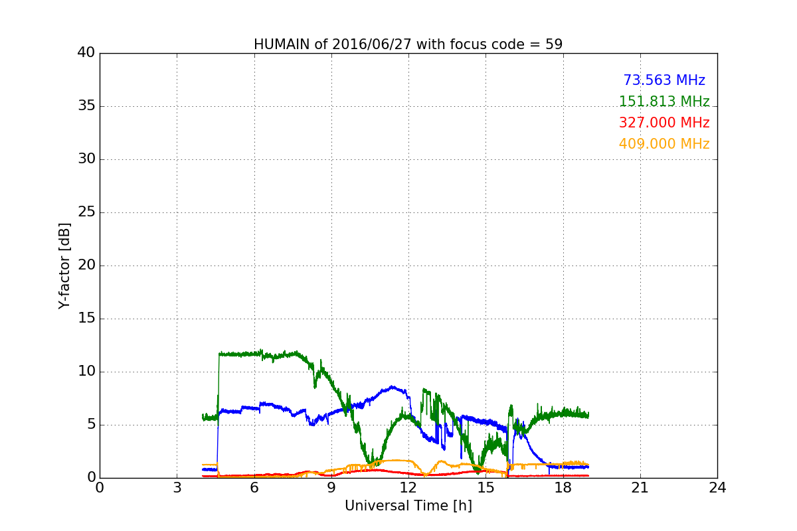This screenshot has width=797, height=531.
Task: Click the y-axis tick label 35
Action: pyautogui.click(x=86, y=106)
